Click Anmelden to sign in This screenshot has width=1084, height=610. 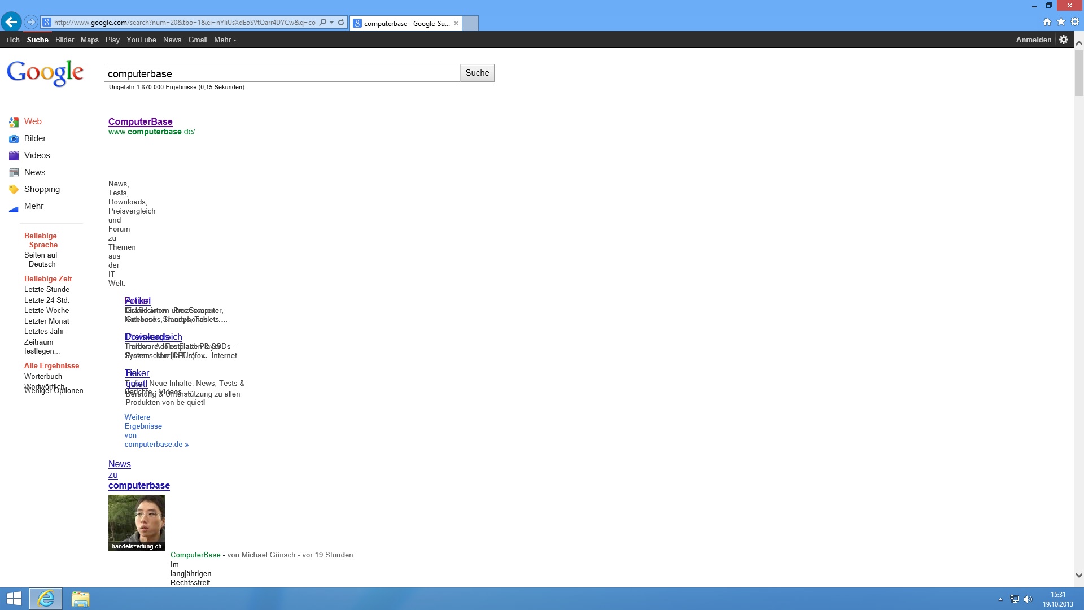1033,40
